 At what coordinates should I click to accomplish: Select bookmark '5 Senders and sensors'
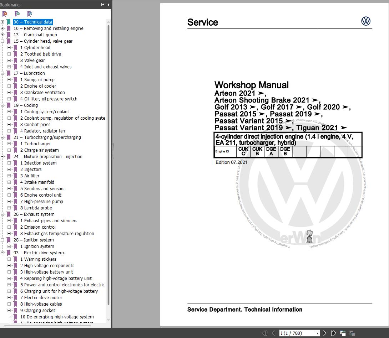42,189
